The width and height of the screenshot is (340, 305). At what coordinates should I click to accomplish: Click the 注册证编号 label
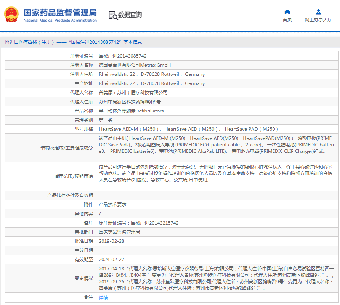(x=82, y=56)
